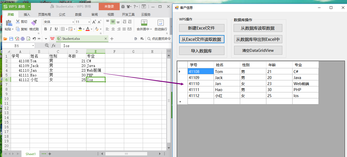The width and height of the screenshot is (347, 157).
Task: Select the Sheet1 worksheet tab
Action: pos(31,154)
